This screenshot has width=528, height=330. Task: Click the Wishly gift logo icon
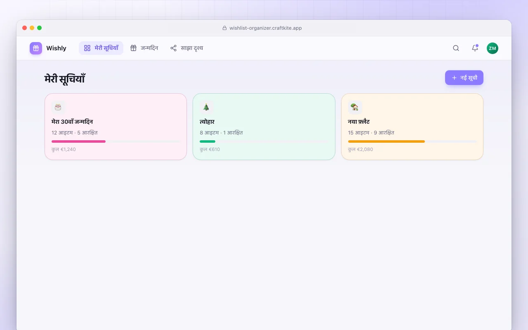36,48
